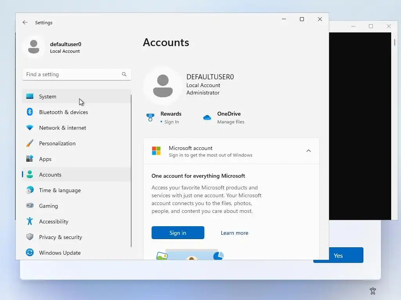Open Time & language settings

pos(76,190)
